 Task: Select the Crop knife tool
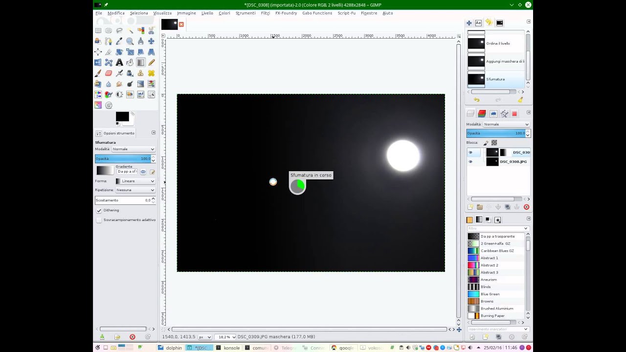[x=109, y=52]
